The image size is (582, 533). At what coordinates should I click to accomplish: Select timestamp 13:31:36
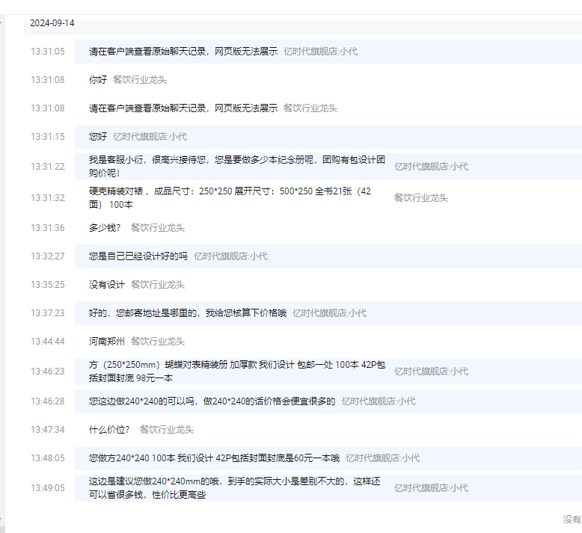click(48, 228)
